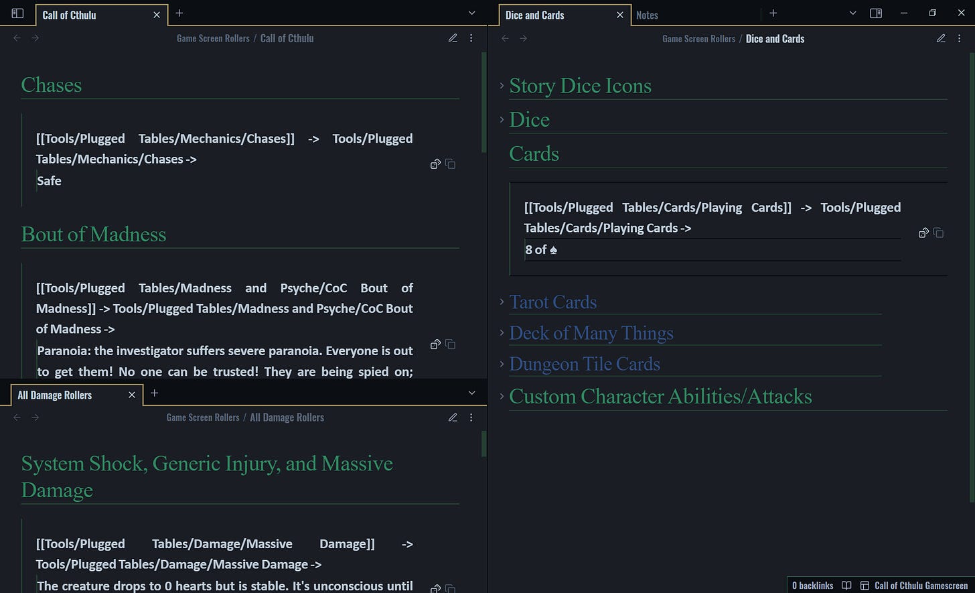Navigate forward in Call of Cthulu pane
This screenshot has height=593, width=975.
pyautogui.click(x=35, y=38)
